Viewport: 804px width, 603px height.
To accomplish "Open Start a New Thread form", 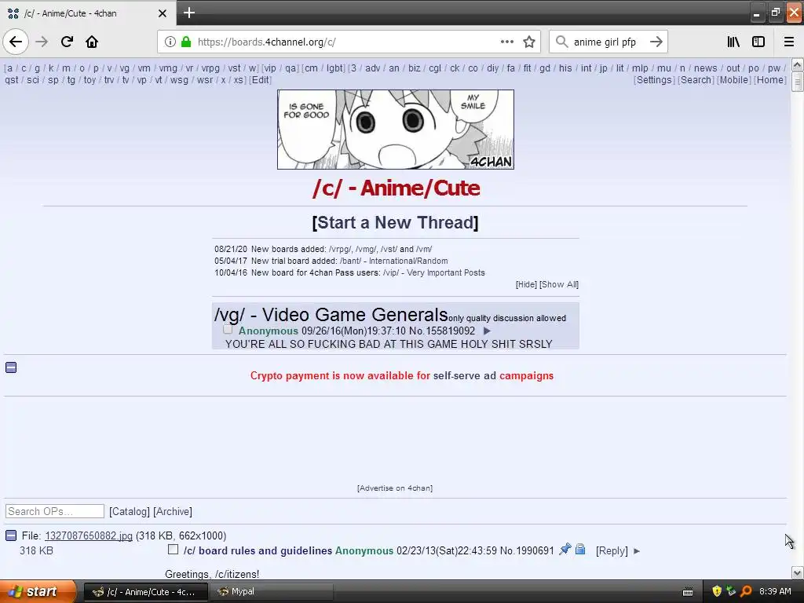I will coord(395,222).
